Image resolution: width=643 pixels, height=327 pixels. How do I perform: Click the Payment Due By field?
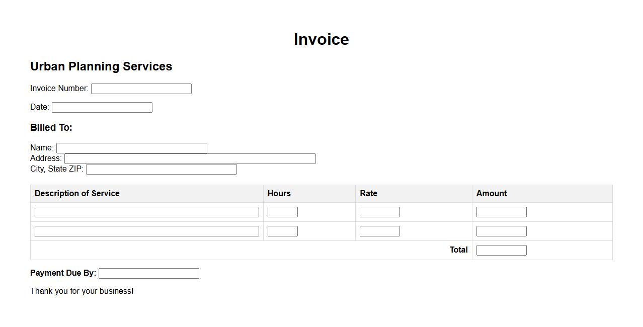coord(148,273)
